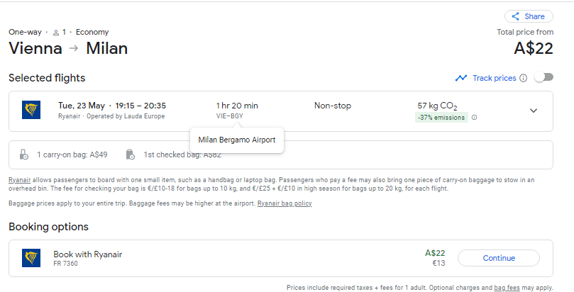Click the -37% emissions badge
574x292 pixels.
441,118
